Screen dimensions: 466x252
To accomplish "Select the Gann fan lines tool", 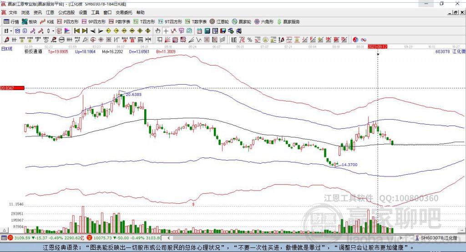I will click(x=167, y=40).
